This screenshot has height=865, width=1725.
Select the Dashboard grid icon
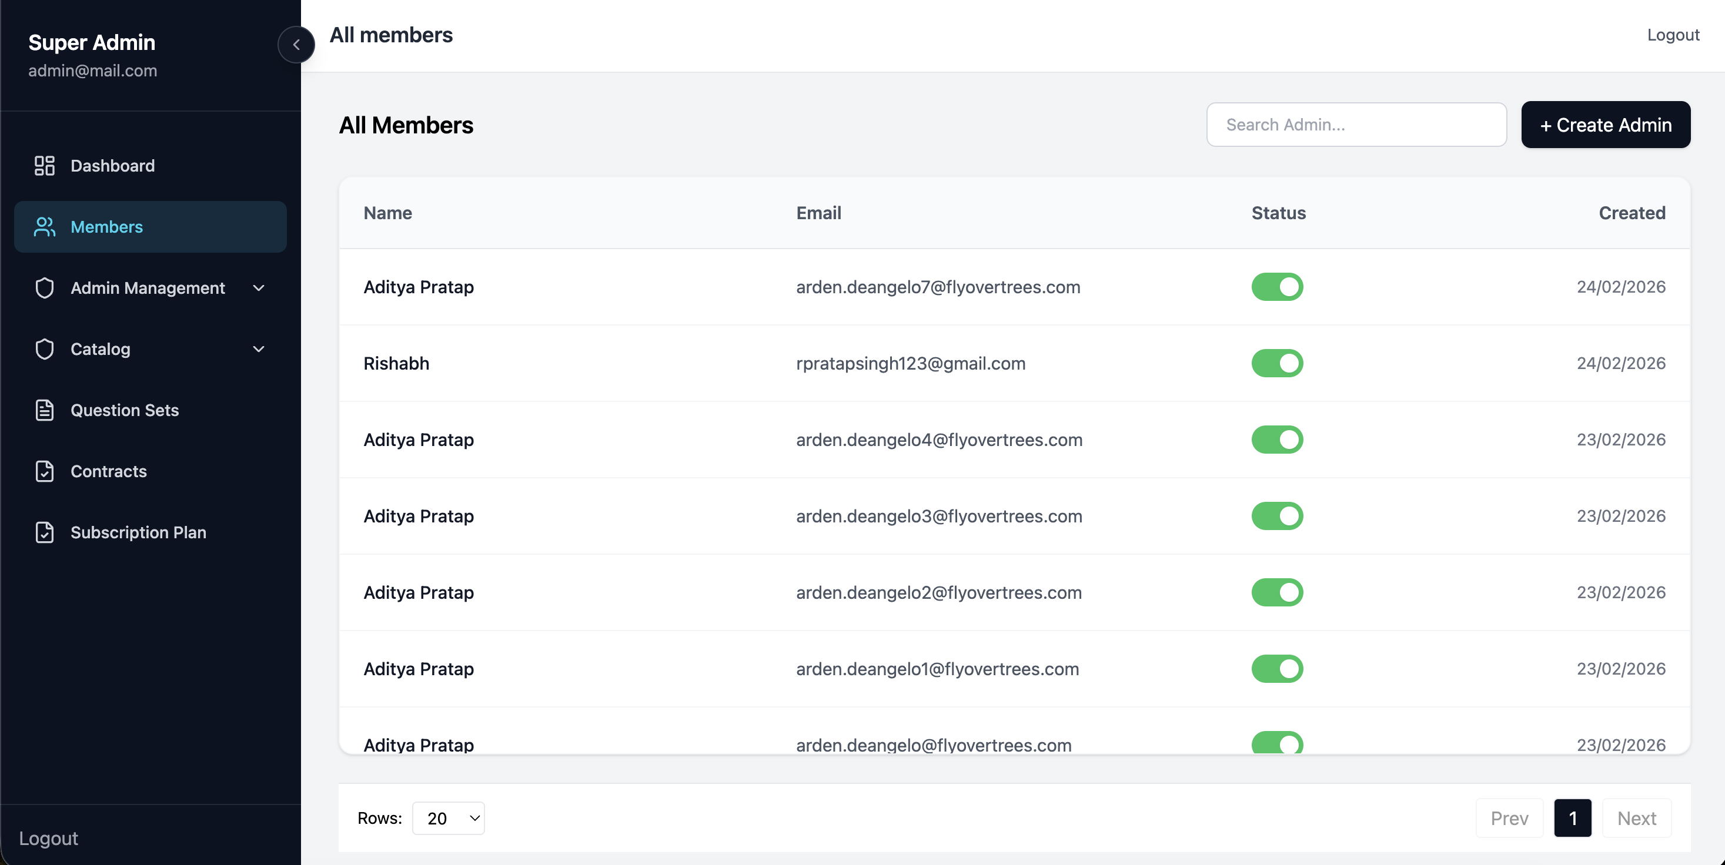tap(44, 165)
